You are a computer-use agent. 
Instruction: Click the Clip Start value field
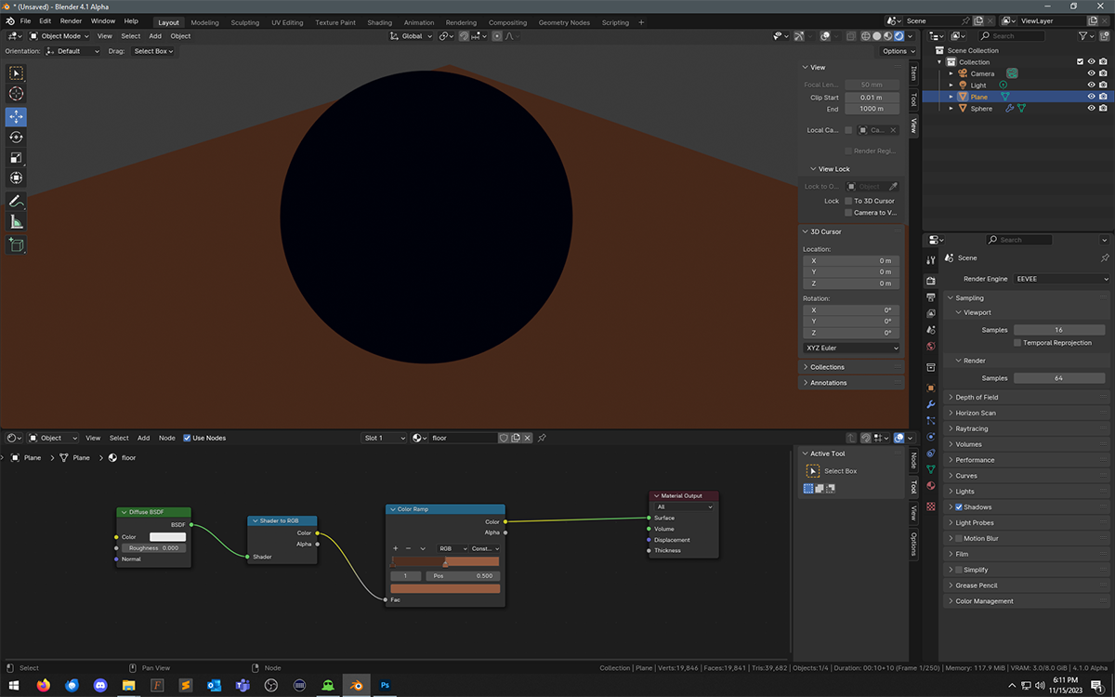871,98
